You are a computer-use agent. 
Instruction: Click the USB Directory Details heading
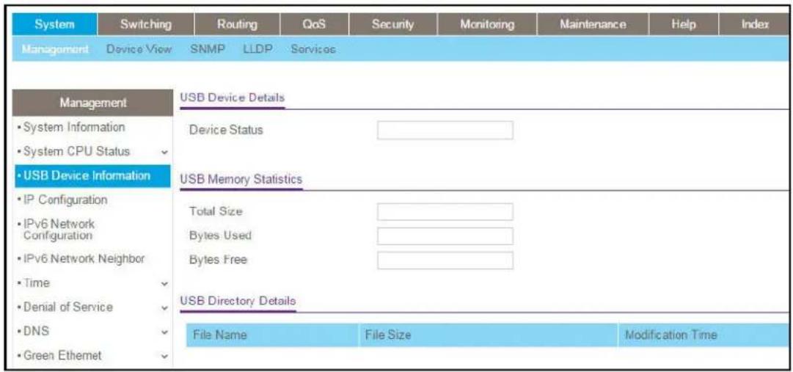point(238,301)
